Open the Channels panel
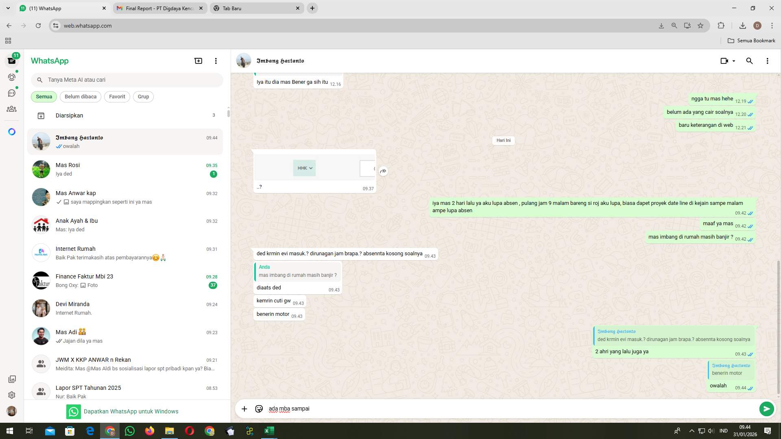This screenshot has width=781, height=439. pyautogui.click(x=12, y=93)
